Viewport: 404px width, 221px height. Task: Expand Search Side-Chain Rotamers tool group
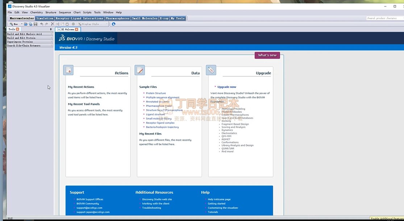[x=30, y=46]
